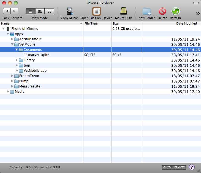Switch to list view mode

(x=31, y=11)
